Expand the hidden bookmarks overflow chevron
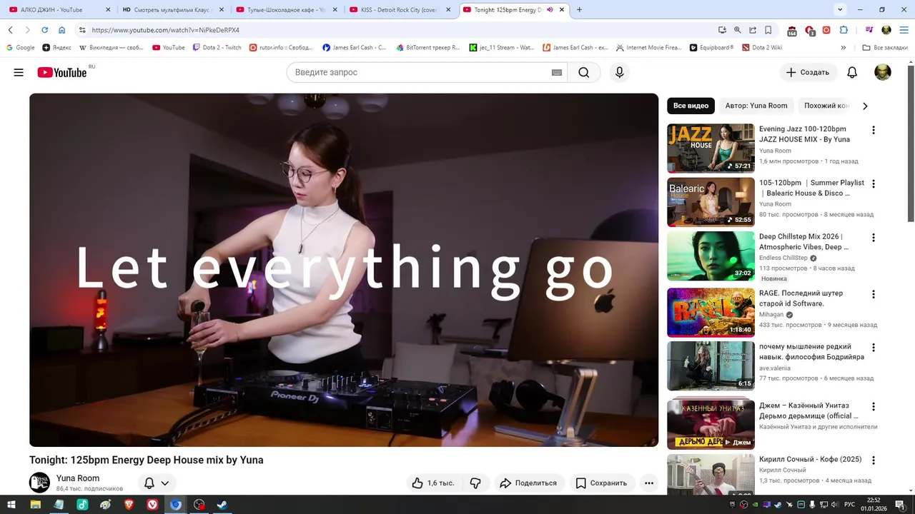Image resolution: width=915 pixels, height=514 pixels. [x=844, y=48]
